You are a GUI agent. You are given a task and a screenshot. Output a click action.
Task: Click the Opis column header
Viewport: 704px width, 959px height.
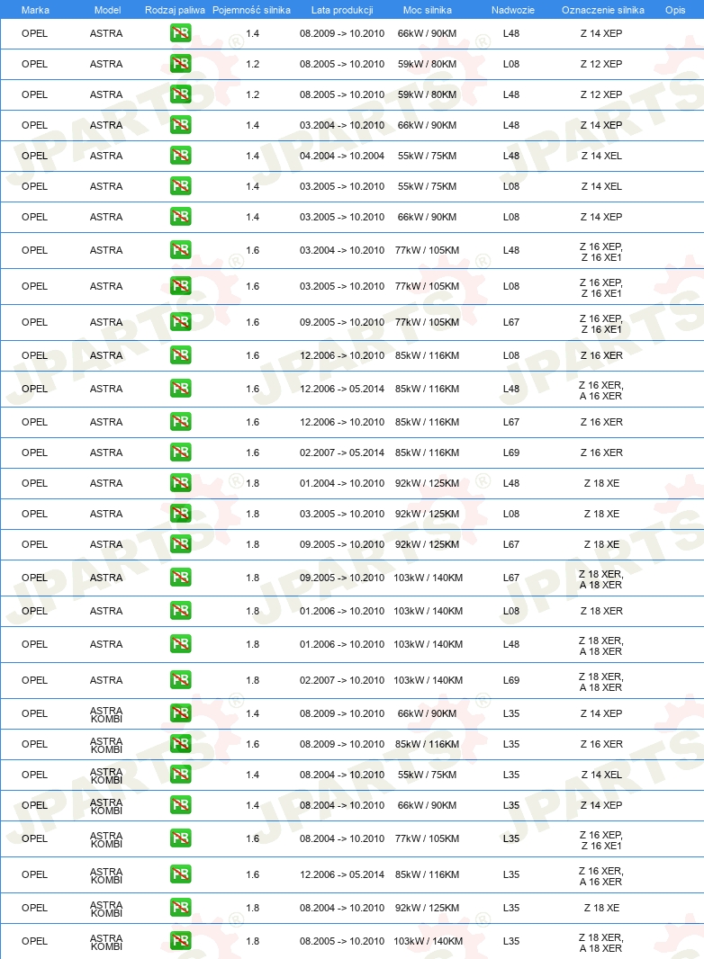pos(675,10)
